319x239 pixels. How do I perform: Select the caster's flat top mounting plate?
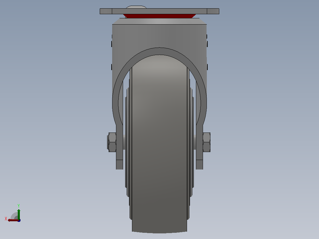pos(159,11)
